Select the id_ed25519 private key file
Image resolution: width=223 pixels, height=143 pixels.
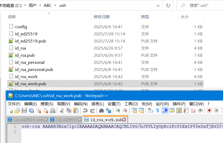point(105,34)
